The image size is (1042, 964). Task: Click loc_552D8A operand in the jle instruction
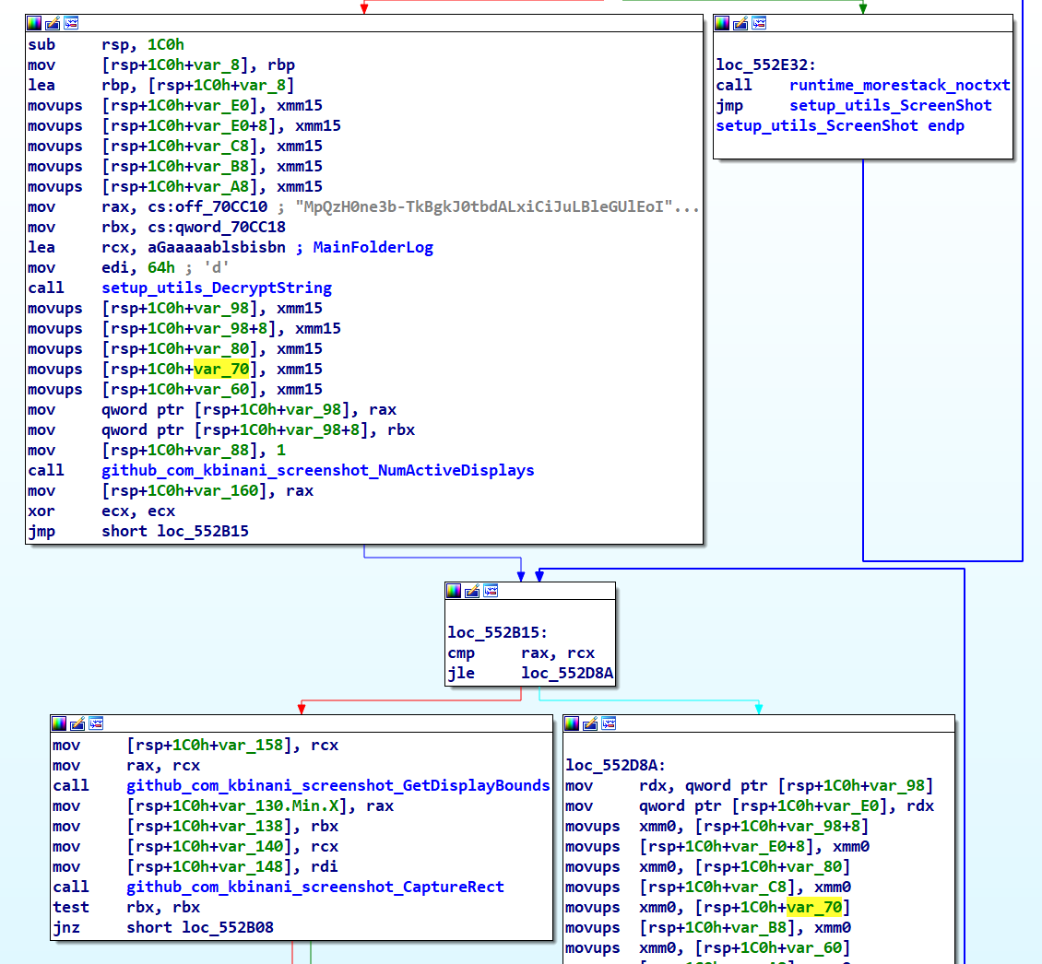[566, 673]
